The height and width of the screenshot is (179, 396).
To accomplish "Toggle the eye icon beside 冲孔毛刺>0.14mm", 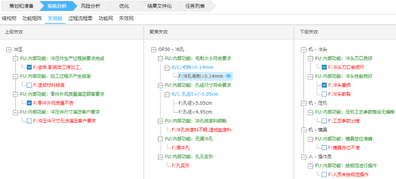I will (x=229, y=76).
